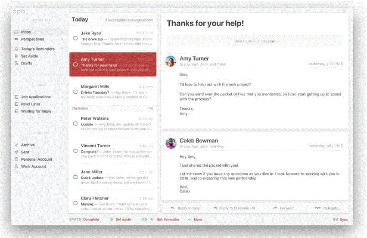Click the Sent paper plane icon
Viewport: 367px width, 238px height.
click(16, 152)
